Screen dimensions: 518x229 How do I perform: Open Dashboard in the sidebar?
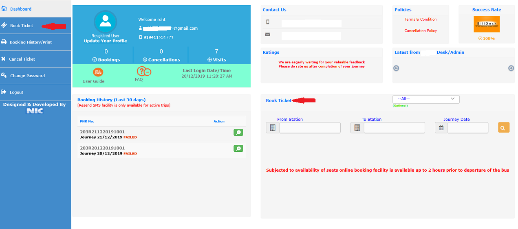tap(21, 9)
